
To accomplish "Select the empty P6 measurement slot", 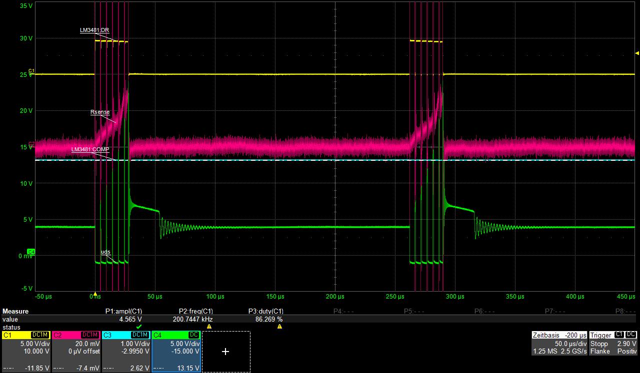I will point(484,311).
